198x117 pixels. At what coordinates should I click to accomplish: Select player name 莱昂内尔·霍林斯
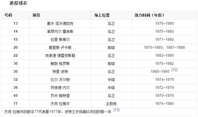point(60,31)
